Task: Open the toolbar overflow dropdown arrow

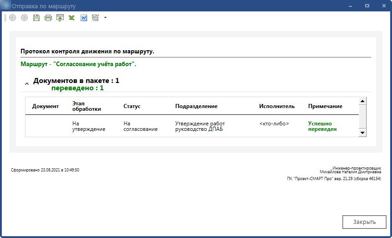Action: 106,18
